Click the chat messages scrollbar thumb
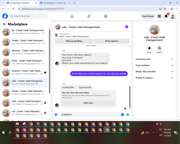Viewport: 180px width, 144px height. (x=130, y=97)
